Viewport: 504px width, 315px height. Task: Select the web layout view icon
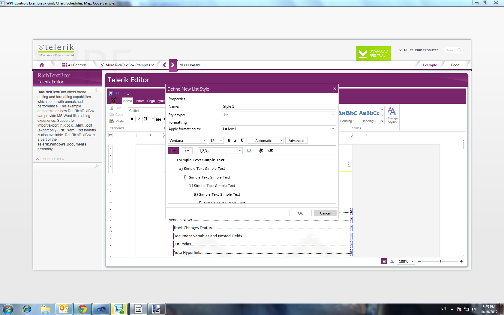pyautogui.click(x=391, y=261)
